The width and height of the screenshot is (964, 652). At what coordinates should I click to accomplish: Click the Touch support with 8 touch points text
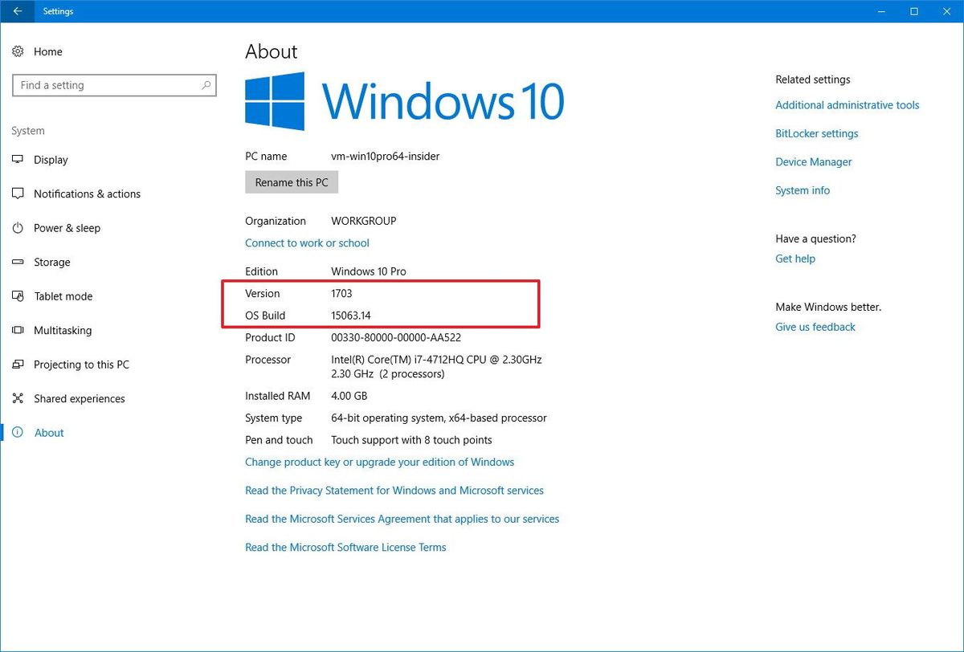[x=411, y=440]
